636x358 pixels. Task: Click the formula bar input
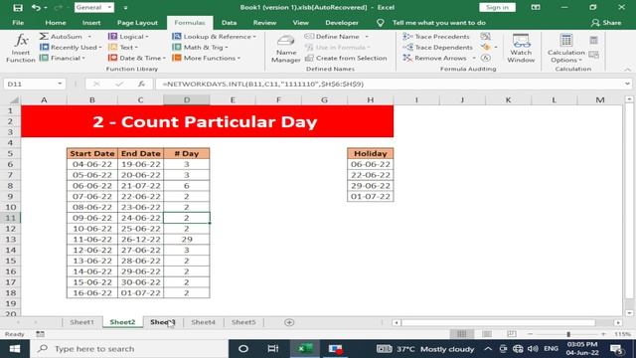point(389,84)
